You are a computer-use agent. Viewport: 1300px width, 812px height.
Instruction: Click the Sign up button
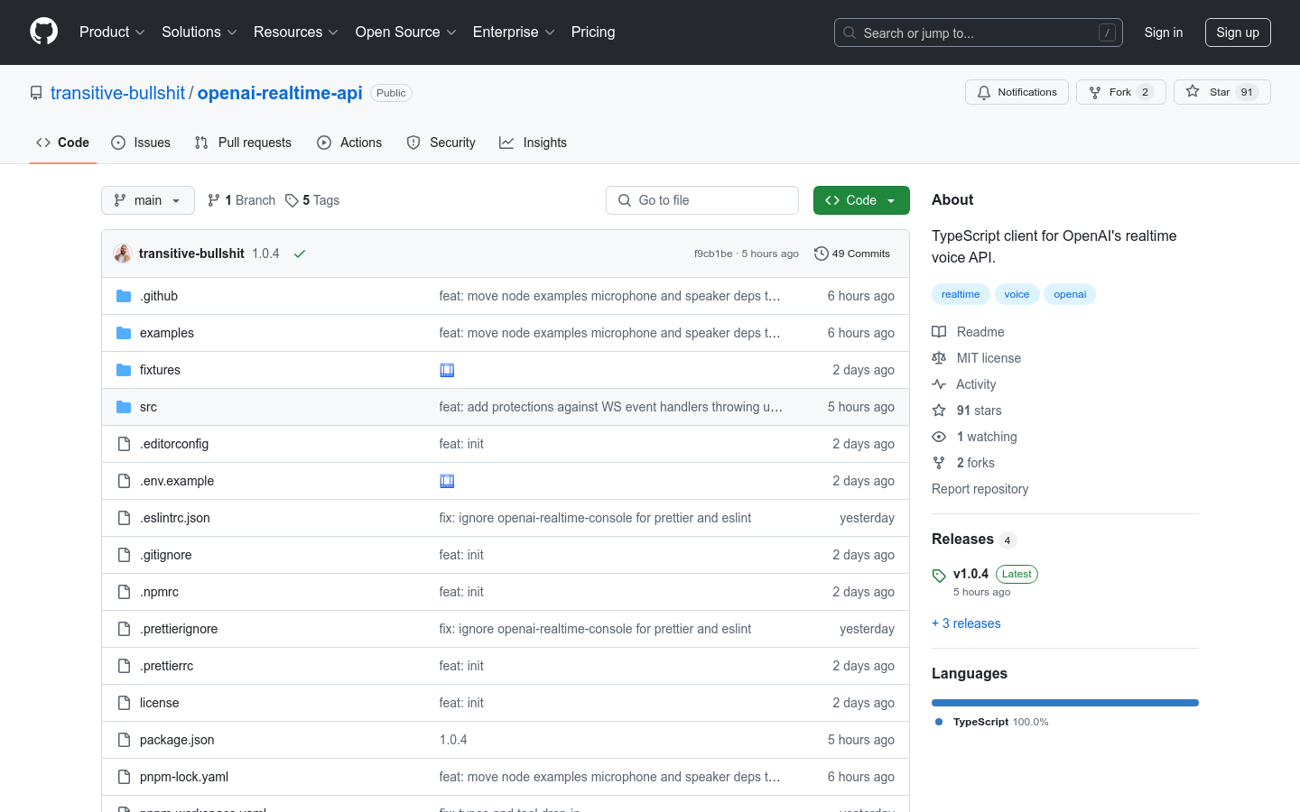point(1238,32)
